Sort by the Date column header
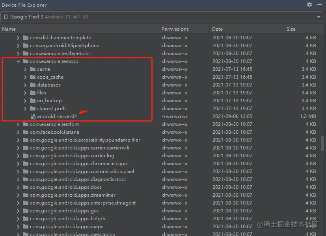Screen dimensions: 326x236 (247, 29)
